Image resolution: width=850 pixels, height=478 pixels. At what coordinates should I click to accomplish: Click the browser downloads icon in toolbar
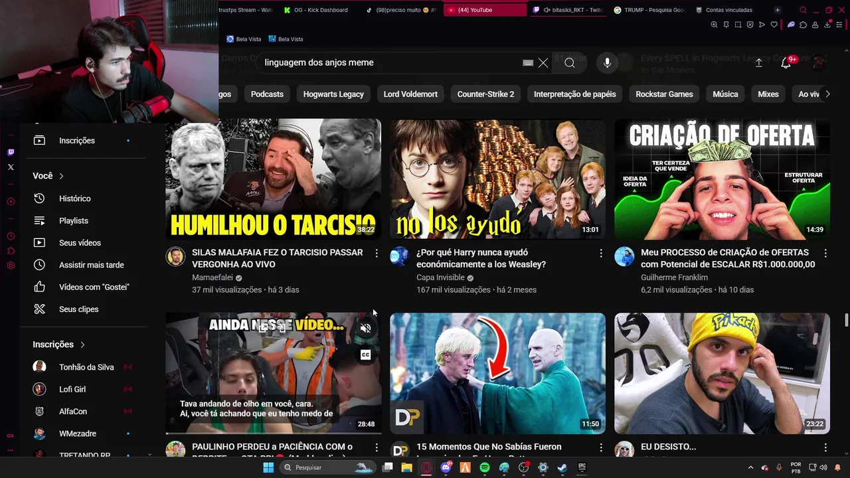pyautogui.click(x=827, y=25)
